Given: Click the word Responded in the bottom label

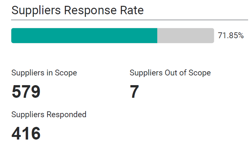Looking at the screenshot, I should click(x=66, y=115).
